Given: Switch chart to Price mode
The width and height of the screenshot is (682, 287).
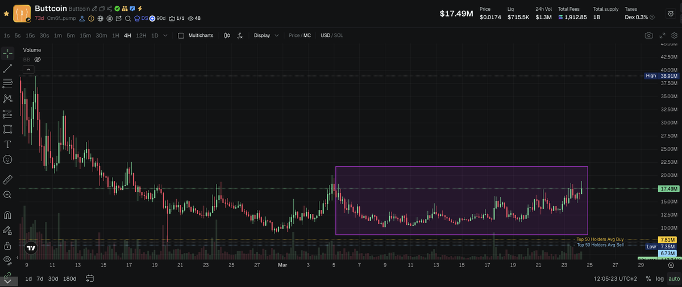Looking at the screenshot, I should (294, 35).
